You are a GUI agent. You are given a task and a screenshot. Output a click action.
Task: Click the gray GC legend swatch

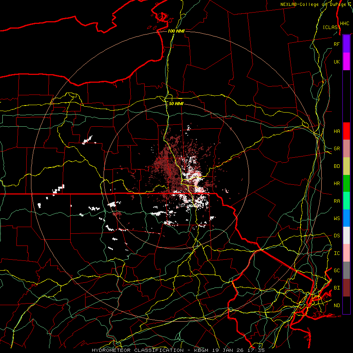tap(346, 270)
